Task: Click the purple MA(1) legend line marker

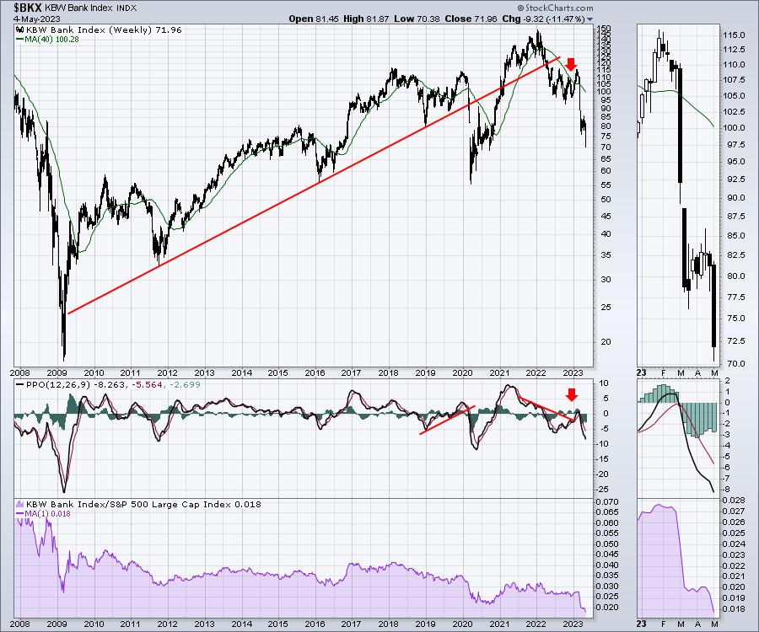Action: coord(19,514)
